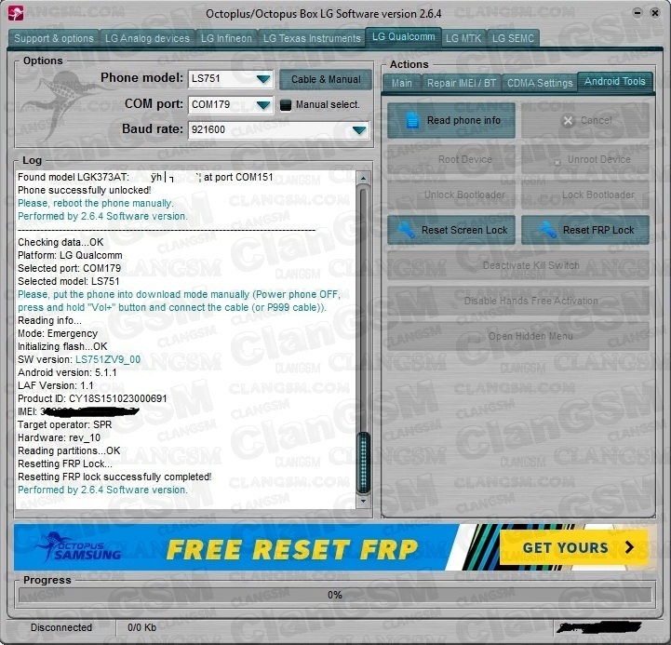Click the 'Hardware: rev_10' log line

coord(59,437)
